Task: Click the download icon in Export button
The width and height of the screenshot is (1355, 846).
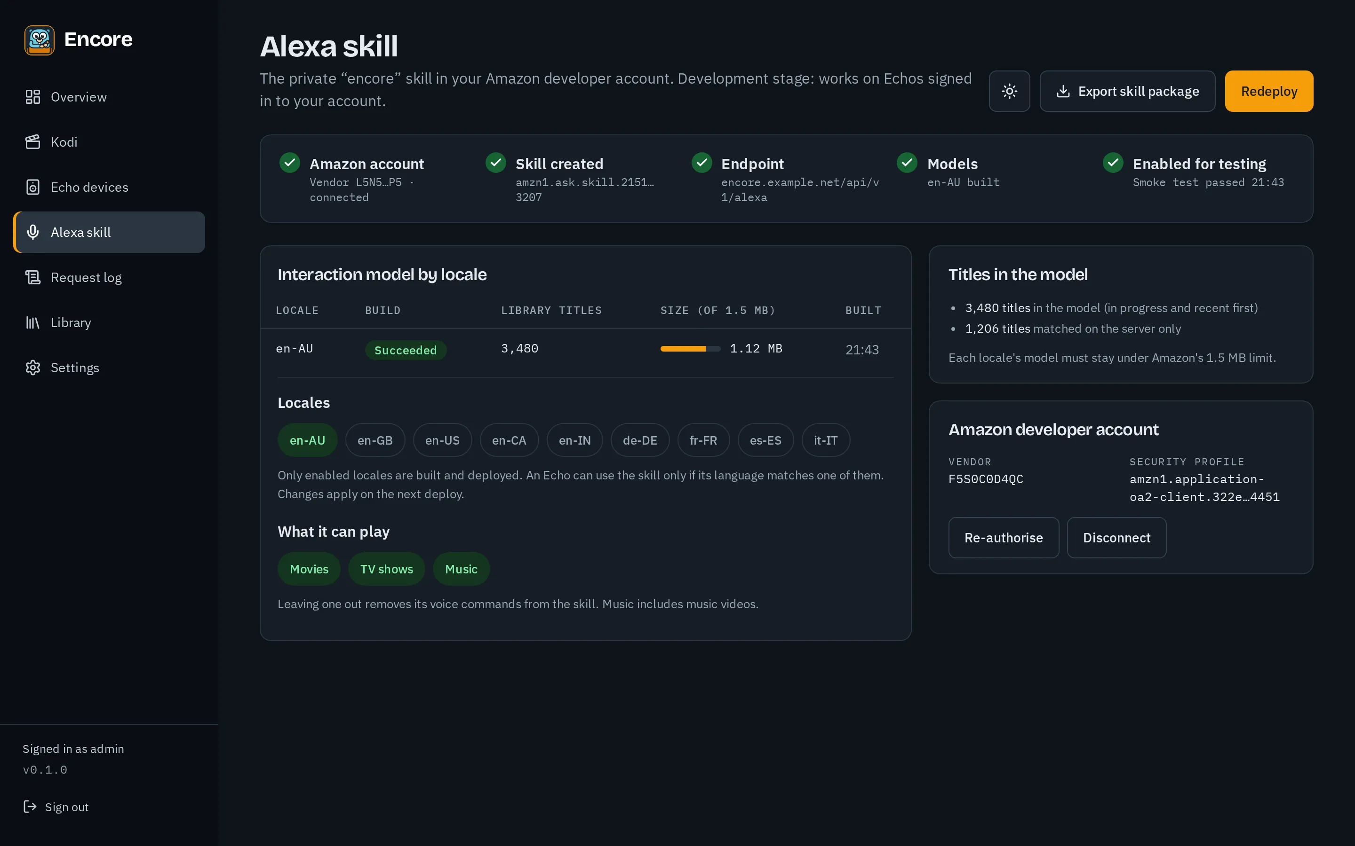Action: coord(1063,91)
